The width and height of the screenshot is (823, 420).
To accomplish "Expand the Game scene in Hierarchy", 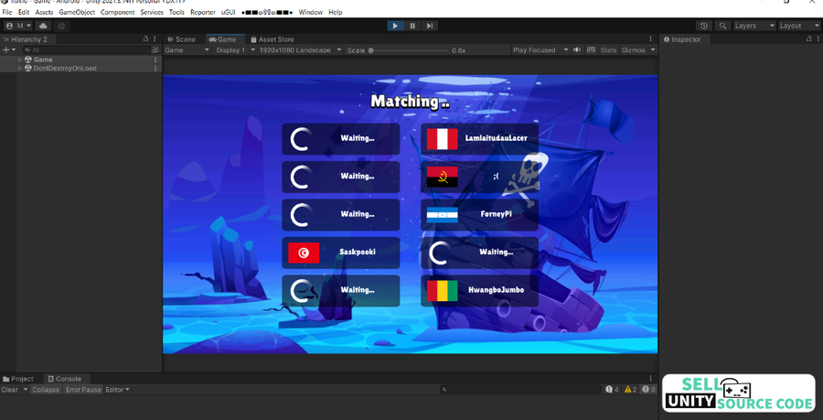I will pyautogui.click(x=20, y=59).
